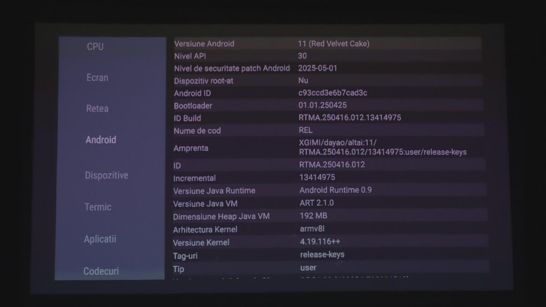Select the Android sidebar entry
Viewport: 546px width, 307px height.
101,140
